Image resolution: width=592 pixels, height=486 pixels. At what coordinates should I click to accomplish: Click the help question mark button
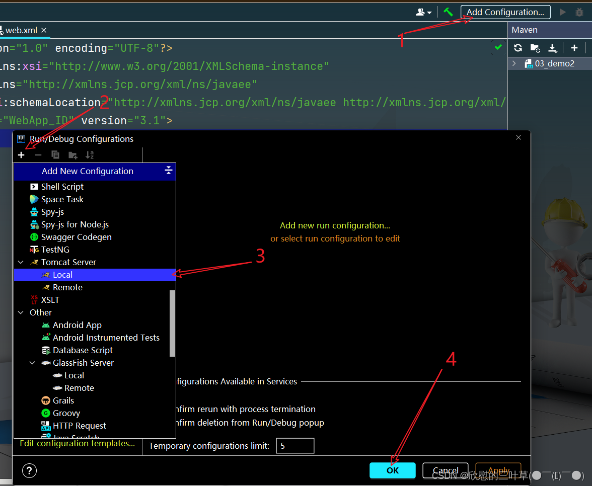click(29, 470)
